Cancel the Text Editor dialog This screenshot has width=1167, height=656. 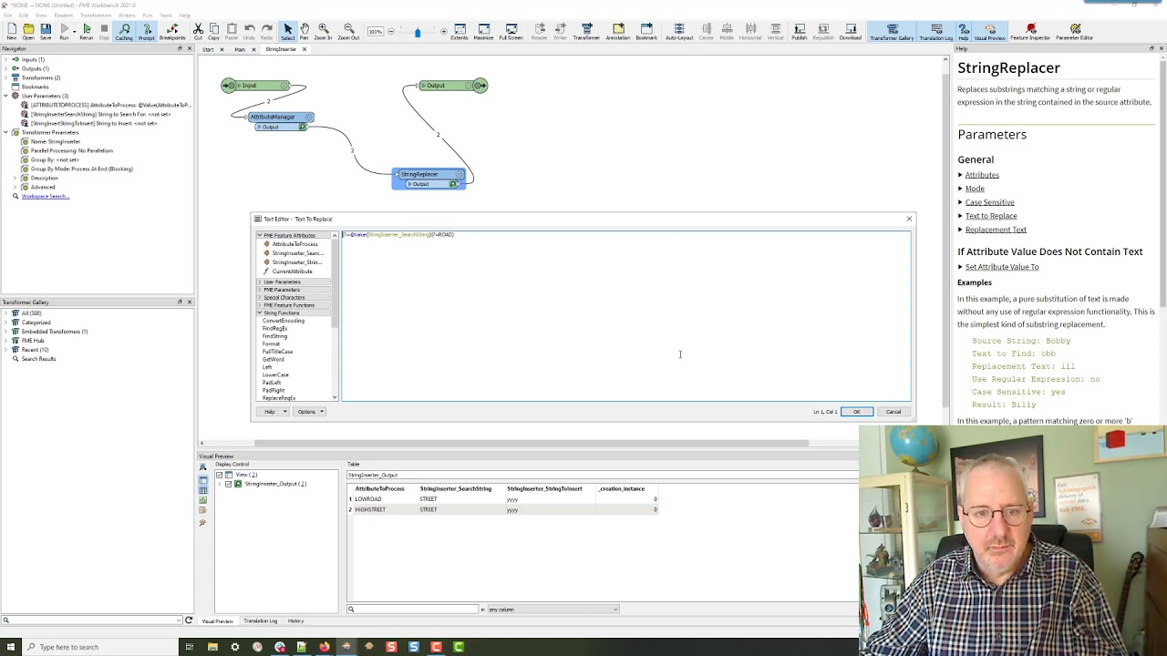click(x=893, y=412)
